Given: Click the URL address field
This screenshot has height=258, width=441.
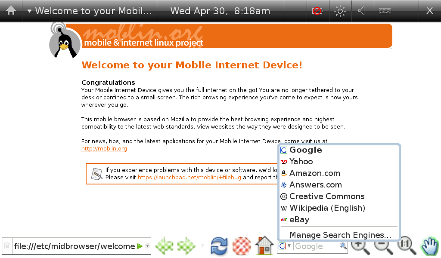Looking at the screenshot, I should point(74,246).
